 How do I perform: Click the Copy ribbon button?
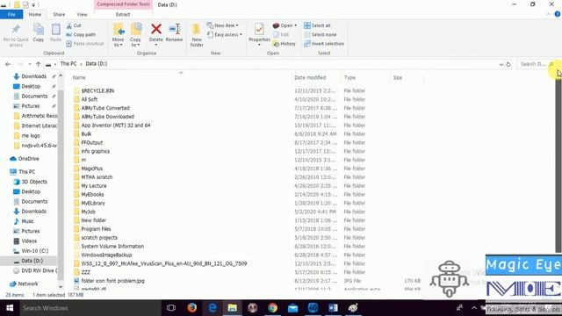pyautogui.click(x=39, y=33)
